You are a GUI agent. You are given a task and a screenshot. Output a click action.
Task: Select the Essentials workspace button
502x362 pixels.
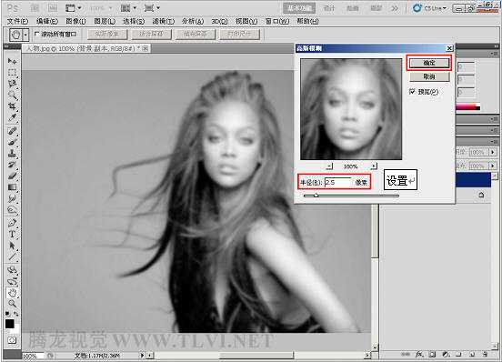(299, 8)
